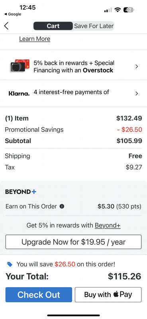Switch to the Save For Later tab

coord(94,26)
